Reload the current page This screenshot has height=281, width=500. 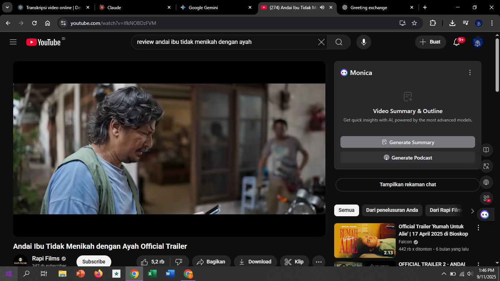[34, 23]
